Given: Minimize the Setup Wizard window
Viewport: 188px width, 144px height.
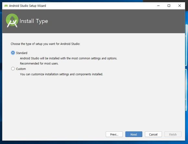Looking at the screenshot, I should (x=159, y=6).
